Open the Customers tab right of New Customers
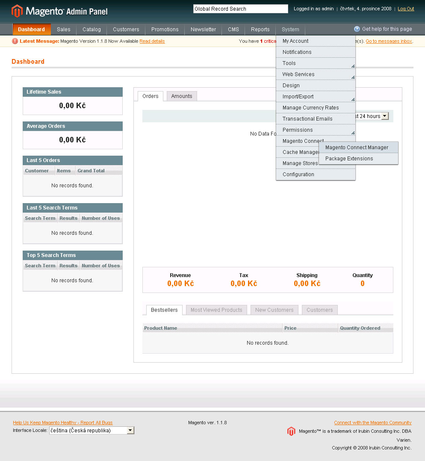 [x=320, y=310]
